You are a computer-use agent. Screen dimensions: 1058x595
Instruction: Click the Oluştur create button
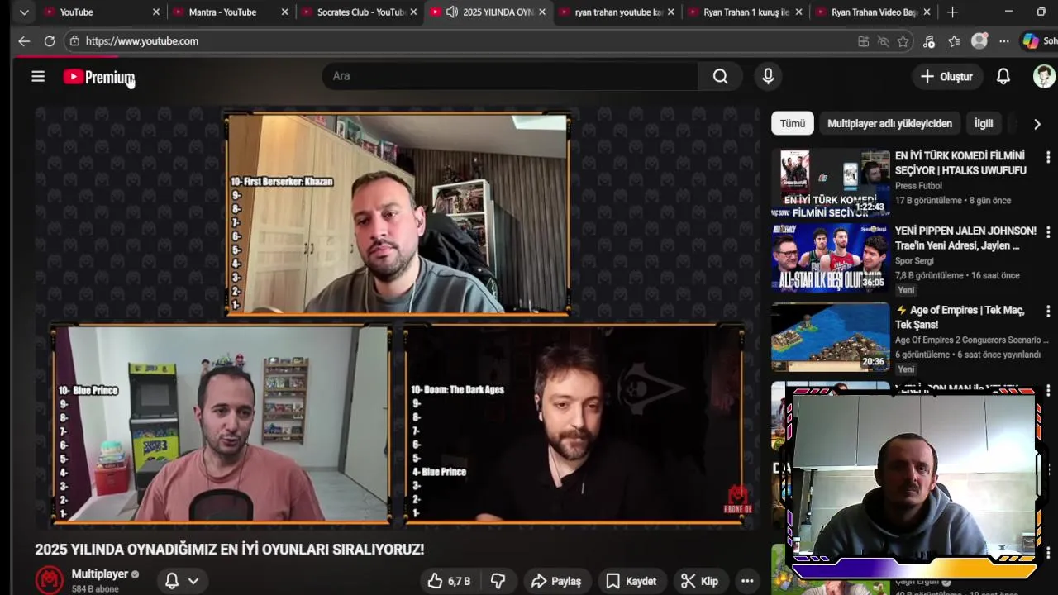[x=947, y=76]
